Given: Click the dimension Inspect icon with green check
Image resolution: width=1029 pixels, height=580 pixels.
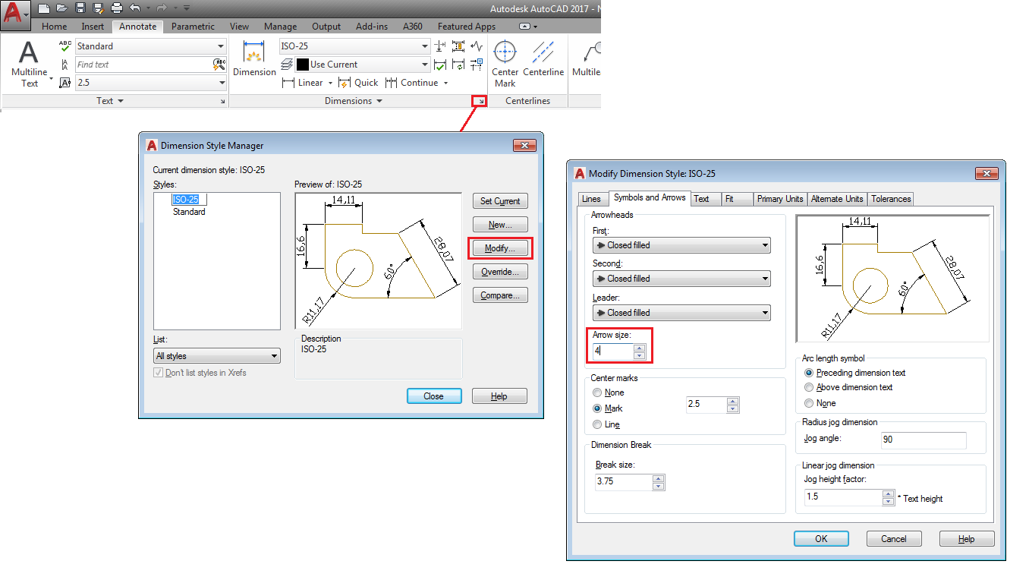Looking at the screenshot, I should click(440, 65).
